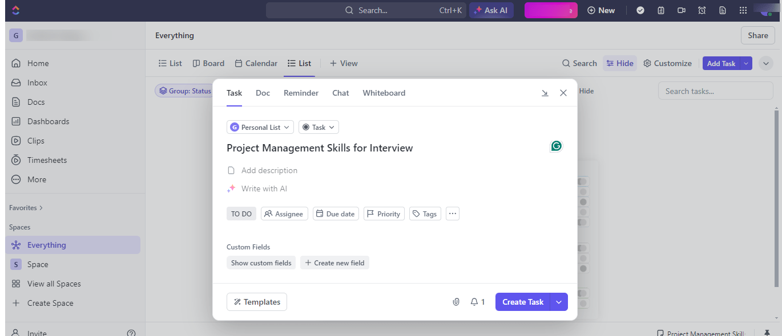Open the new doc icon in top bar
782x336 pixels.
coord(723,10)
